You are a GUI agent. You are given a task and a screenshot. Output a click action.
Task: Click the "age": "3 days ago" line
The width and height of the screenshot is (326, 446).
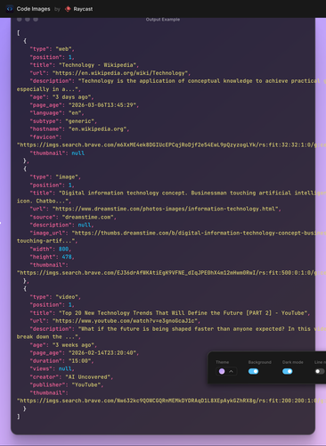pos(61,97)
